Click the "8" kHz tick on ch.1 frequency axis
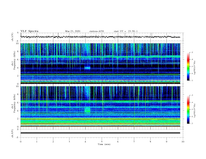Screen dimensions: 206x159 point(18,51)
